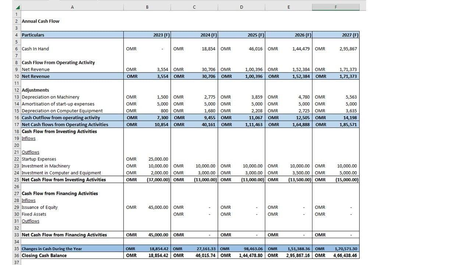The height and width of the screenshot is (265, 471).
Task: Click Inflows under Financing Activities
Action: point(29,200)
